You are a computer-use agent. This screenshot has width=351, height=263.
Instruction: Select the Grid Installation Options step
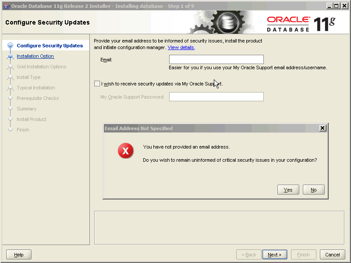42,67
